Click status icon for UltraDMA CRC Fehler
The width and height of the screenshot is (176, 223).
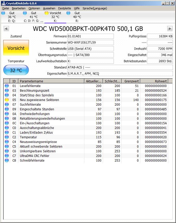tap(7, 156)
